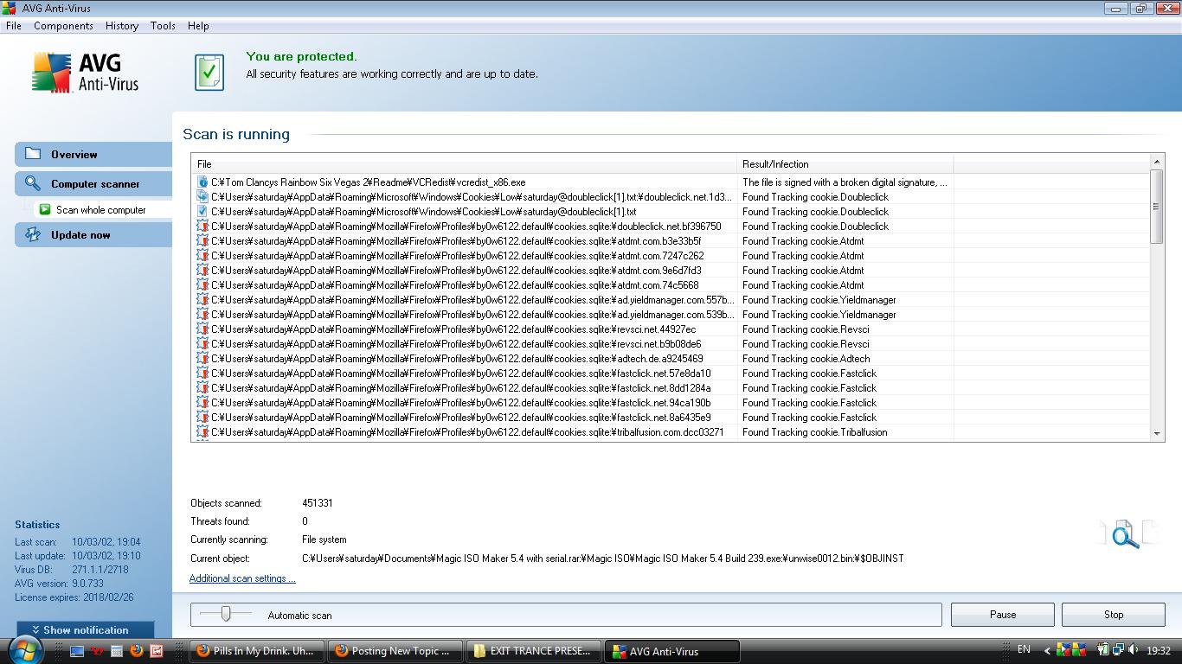Image resolution: width=1182 pixels, height=664 pixels.
Task: Open the Components menu
Action: click(x=63, y=26)
